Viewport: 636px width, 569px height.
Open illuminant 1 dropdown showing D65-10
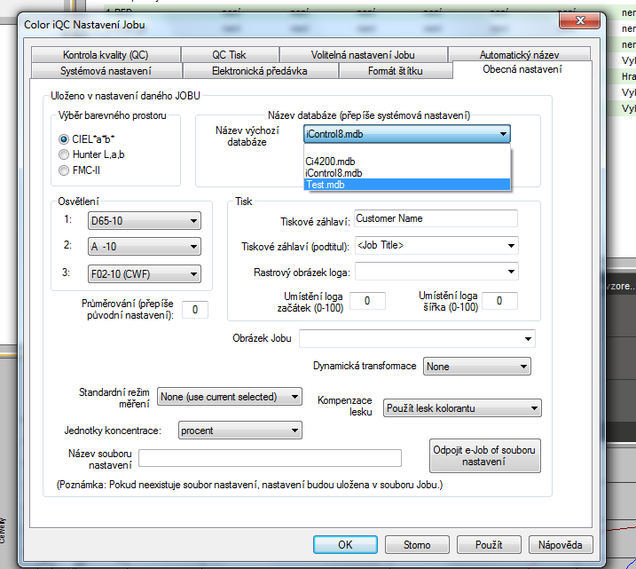point(145,221)
